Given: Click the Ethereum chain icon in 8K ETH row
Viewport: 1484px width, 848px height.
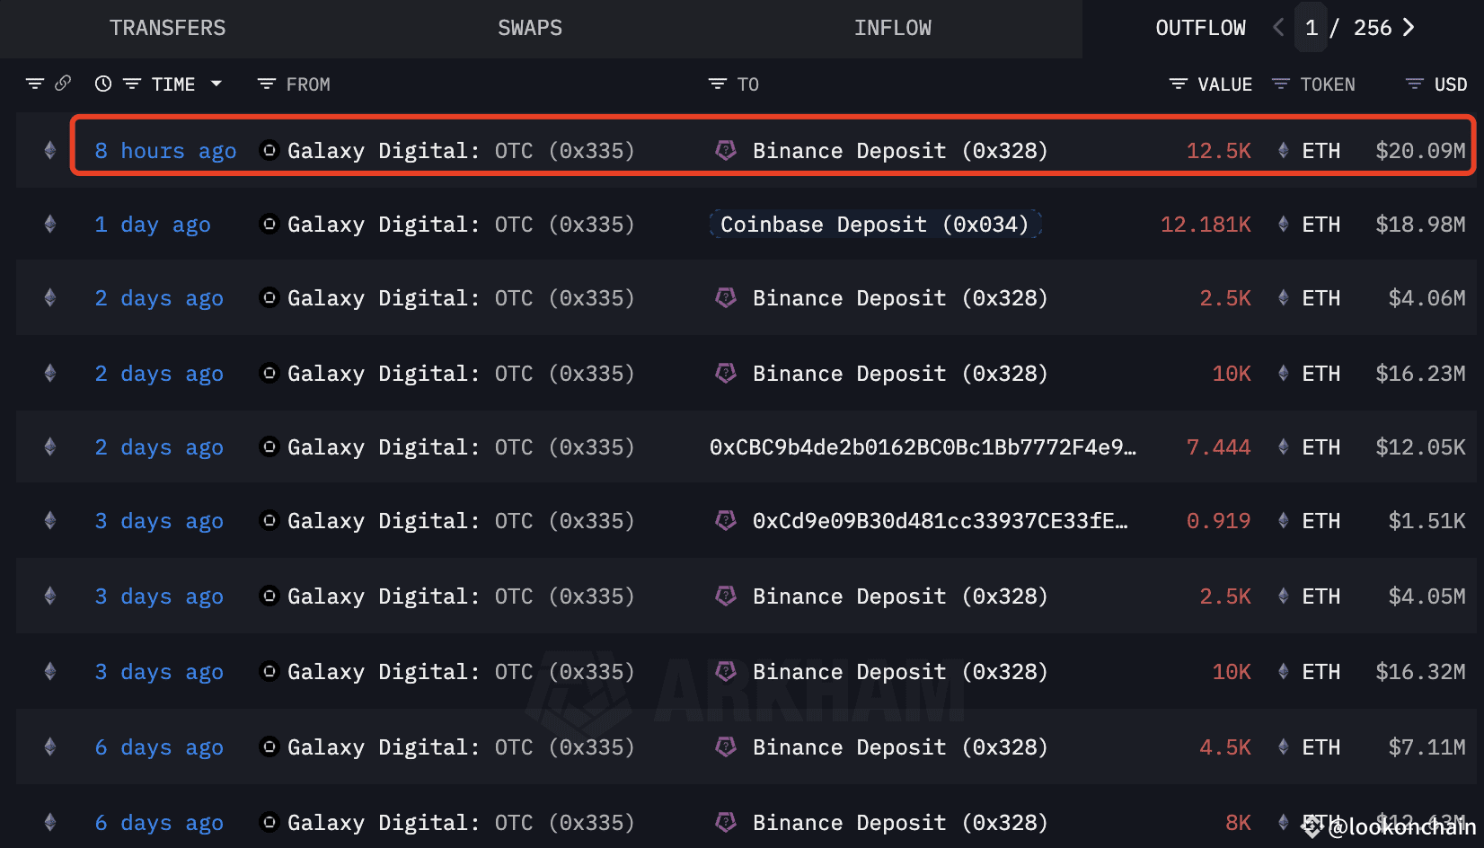Looking at the screenshot, I should pos(50,823).
